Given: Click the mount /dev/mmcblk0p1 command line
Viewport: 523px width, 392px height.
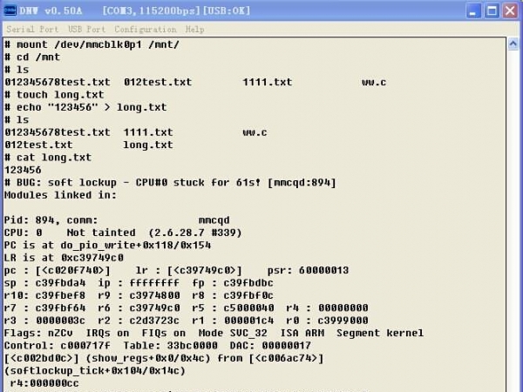Looking at the screenshot, I should coord(91,44).
